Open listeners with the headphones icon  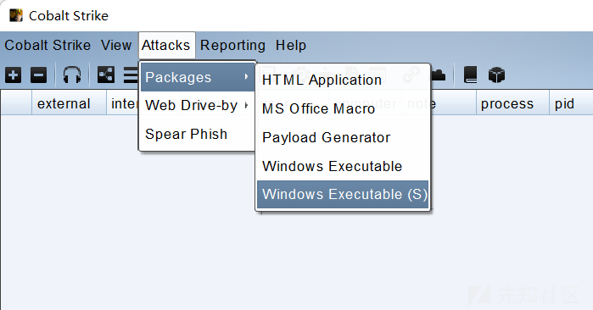point(72,75)
